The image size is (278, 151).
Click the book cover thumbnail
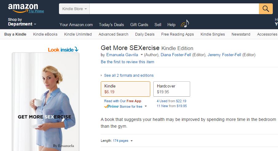point(45,101)
